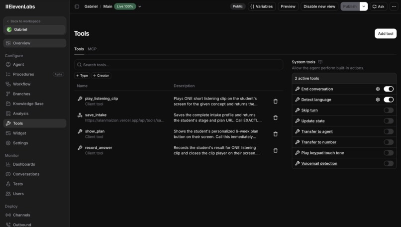
Task: Click the Main breadcrumb link
Action: (x=107, y=6)
